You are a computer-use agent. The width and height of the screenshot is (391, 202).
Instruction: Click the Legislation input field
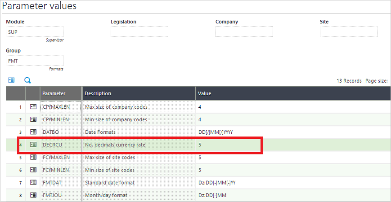[139, 31]
